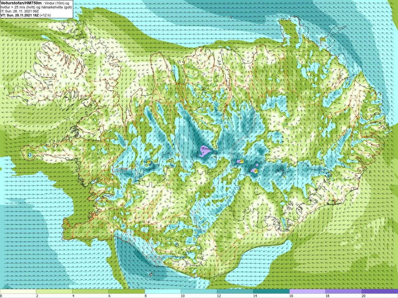The width and height of the screenshot is (398, 298).
Task: Click the 8–10 m/s light cyan legend swatch
Action: 163,291
